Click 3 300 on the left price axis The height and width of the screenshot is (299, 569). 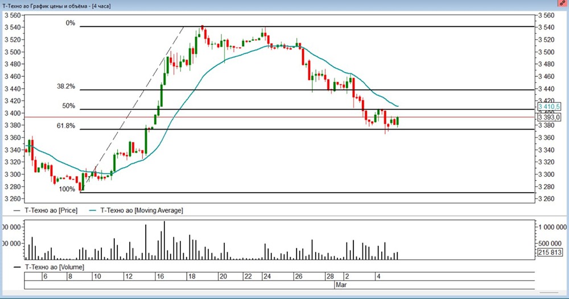pos(13,175)
